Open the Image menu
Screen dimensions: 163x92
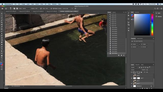pyautogui.click(x=23, y=4)
